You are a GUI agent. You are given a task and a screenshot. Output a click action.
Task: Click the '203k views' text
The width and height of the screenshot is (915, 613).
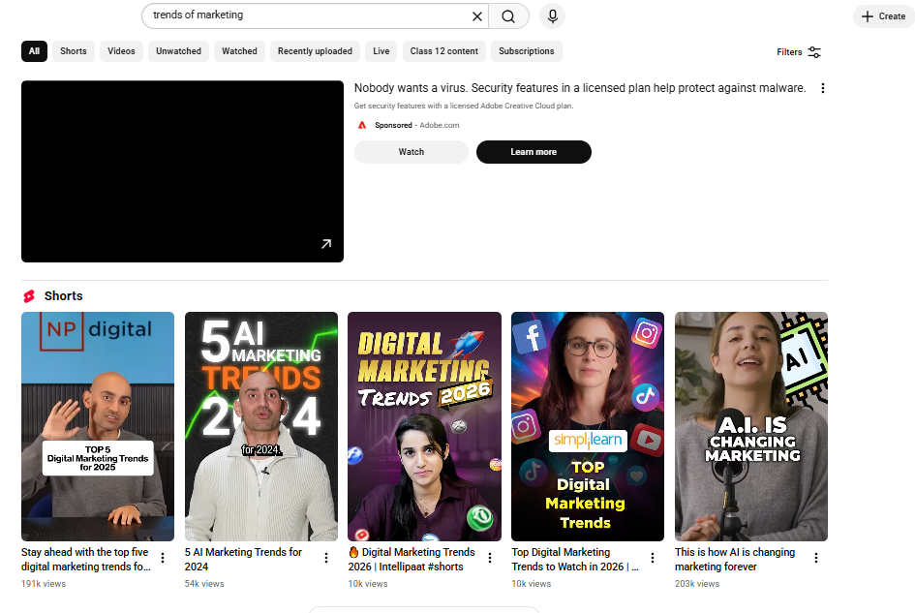(x=697, y=584)
